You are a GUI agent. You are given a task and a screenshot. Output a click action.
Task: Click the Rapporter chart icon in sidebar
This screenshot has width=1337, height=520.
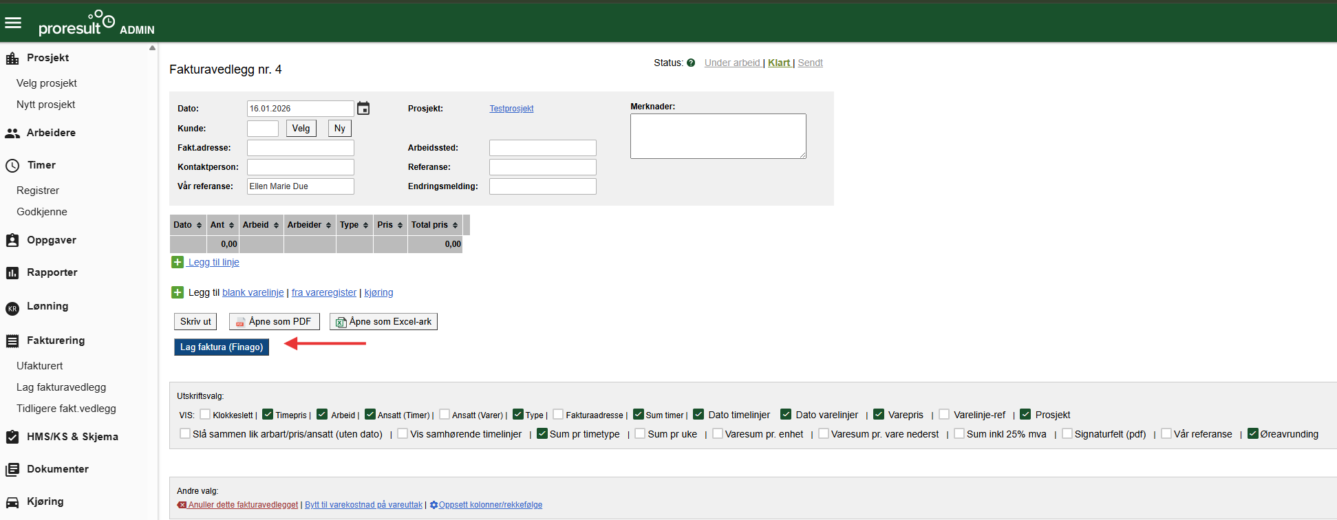(x=12, y=273)
